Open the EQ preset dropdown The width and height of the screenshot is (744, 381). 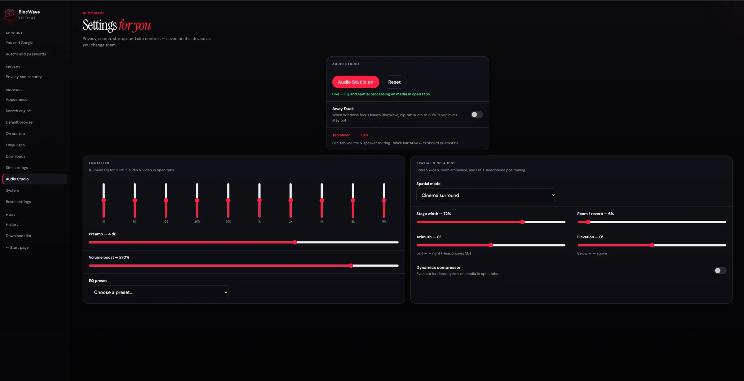[x=158, y=292]
